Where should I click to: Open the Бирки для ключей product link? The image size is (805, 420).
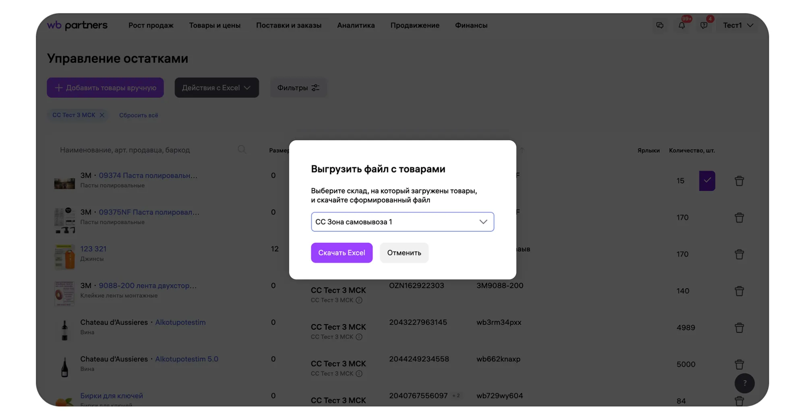[x=112, y=395]
